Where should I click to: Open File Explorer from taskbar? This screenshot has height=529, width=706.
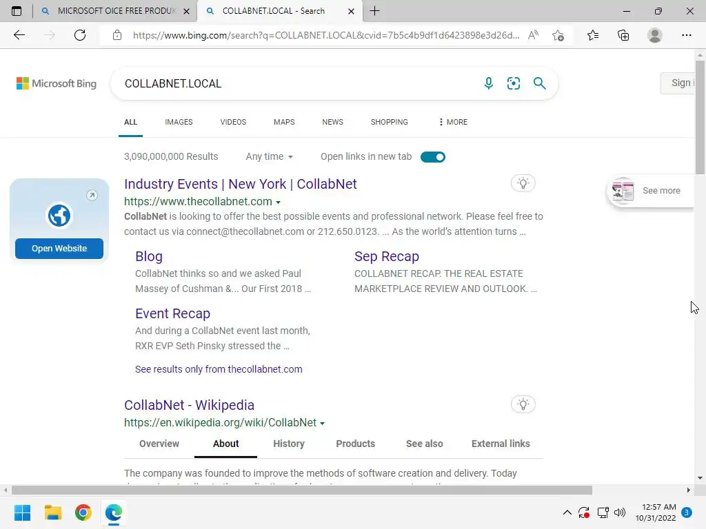(x=52, y=512)
